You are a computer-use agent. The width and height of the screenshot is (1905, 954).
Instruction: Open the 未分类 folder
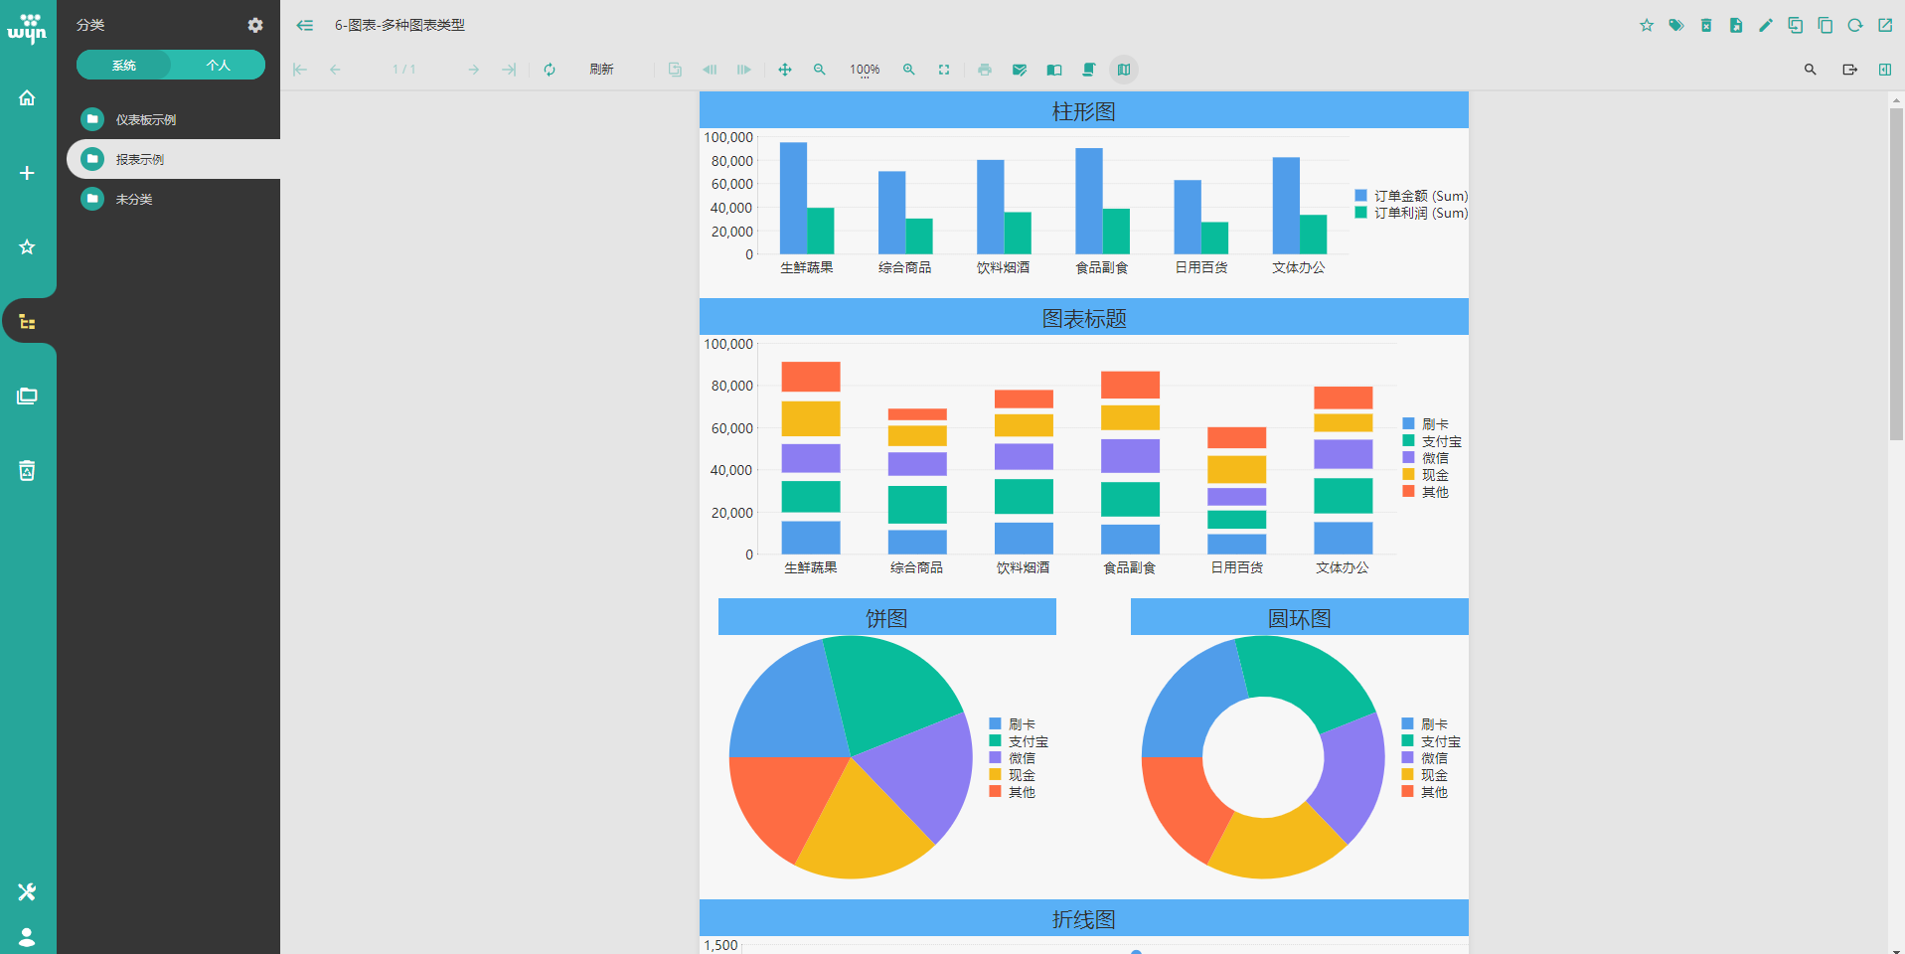point(173,199)
